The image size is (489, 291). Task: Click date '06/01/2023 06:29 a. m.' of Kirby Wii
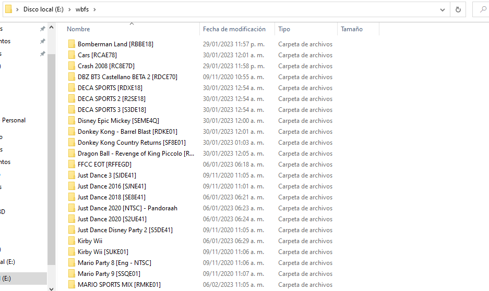point(233,241)
